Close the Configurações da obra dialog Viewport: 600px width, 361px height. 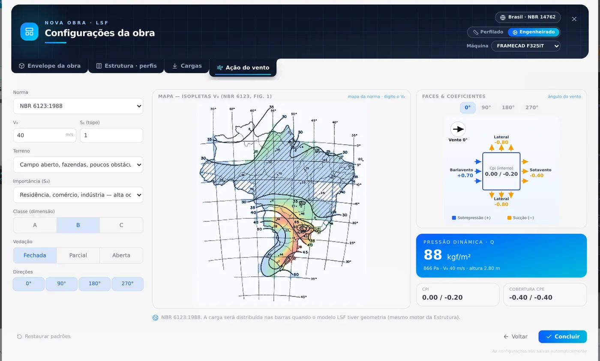[x=574, y=19]
